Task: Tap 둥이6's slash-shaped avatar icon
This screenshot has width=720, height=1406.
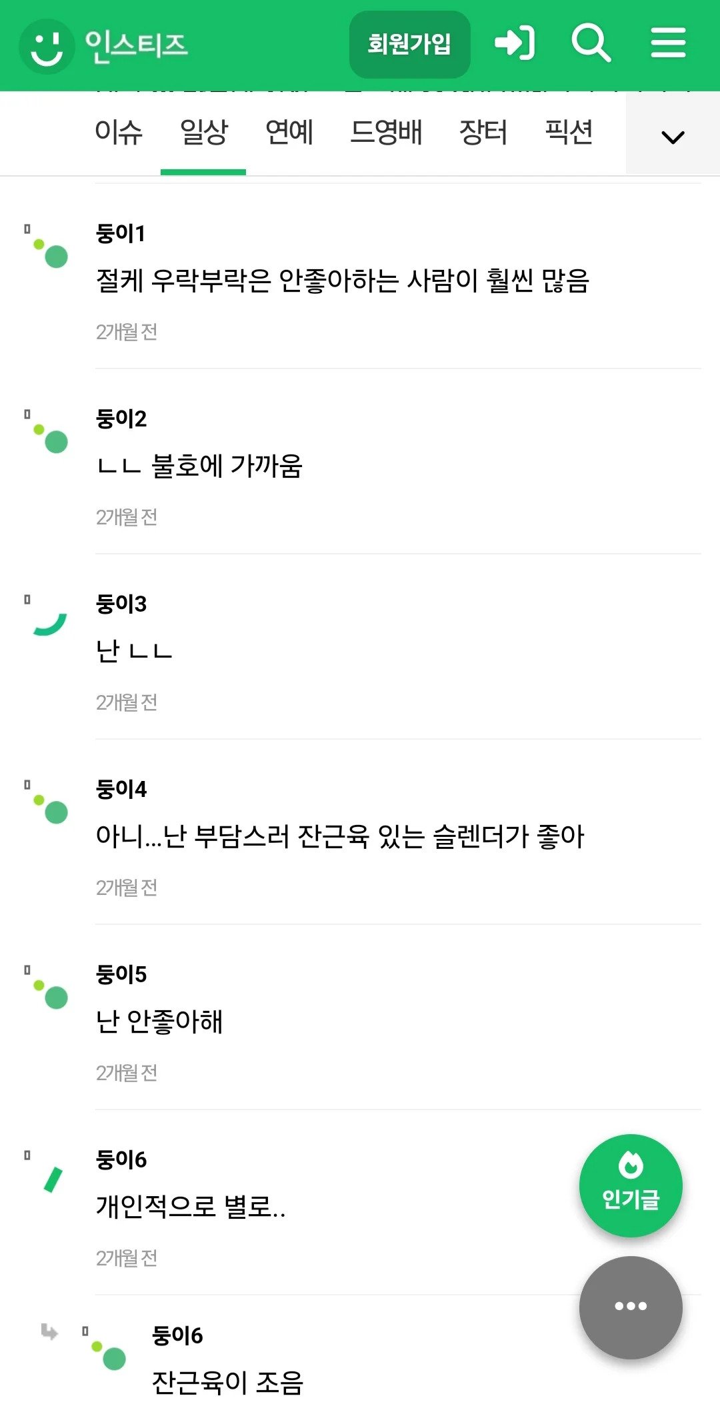Action: (52, 1179)
